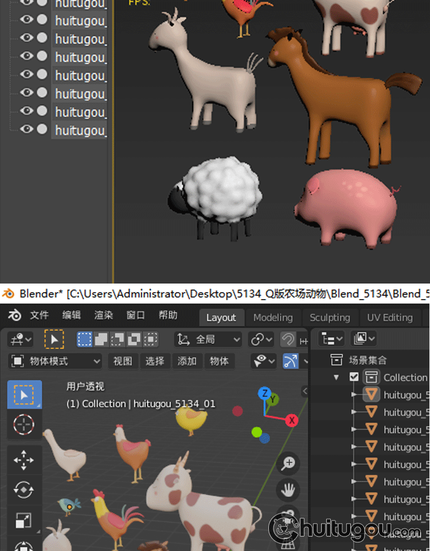This screenshot has width=430, height=551.
Task: Activate the Rotate tool
Action: [x=24, y=490]
